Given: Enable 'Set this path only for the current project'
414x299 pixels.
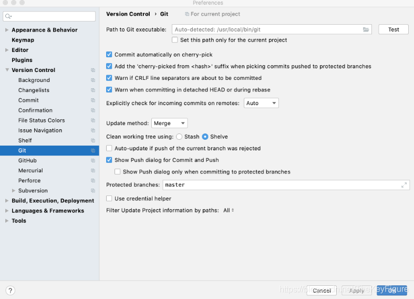Looking at the screenshot, I should [174, 40].
